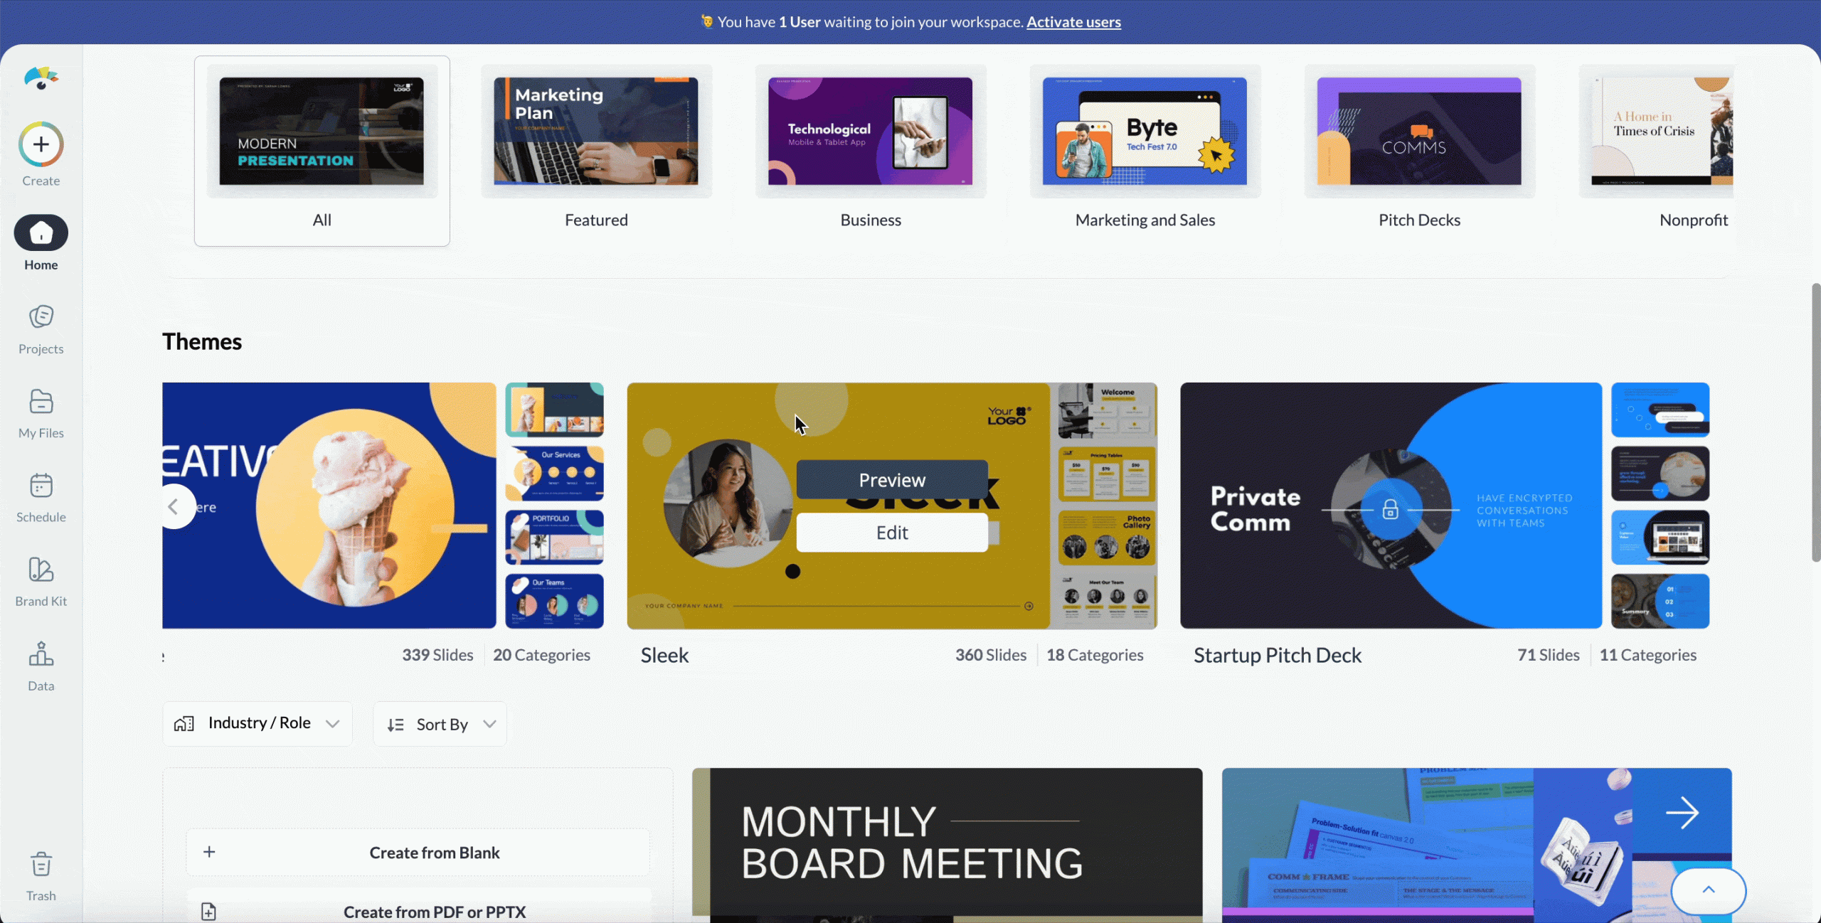
Task: Open Data section in sidebar
Action: [x=41, y=666]
